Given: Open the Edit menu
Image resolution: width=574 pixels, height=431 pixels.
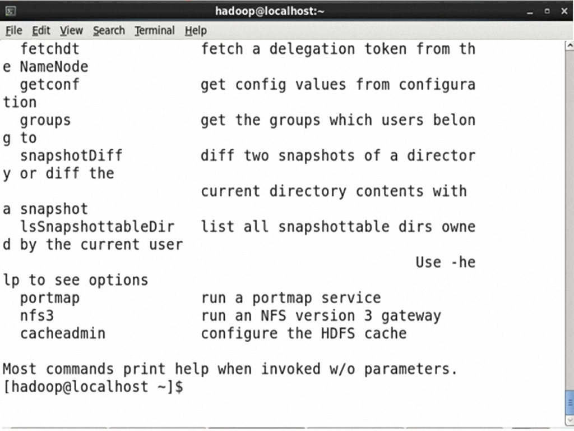Looking at the screenshot, I should coord(41,31).
